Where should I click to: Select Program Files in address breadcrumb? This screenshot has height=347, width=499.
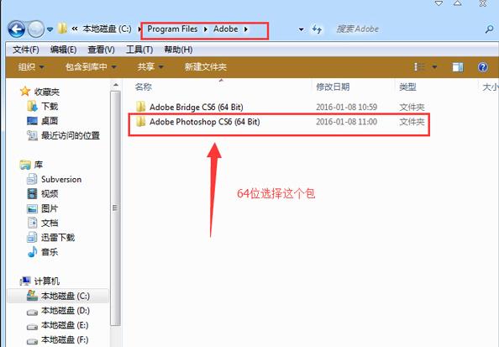click(x=172, y=29)
